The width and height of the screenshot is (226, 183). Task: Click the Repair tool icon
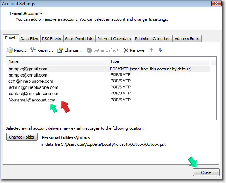34,50
